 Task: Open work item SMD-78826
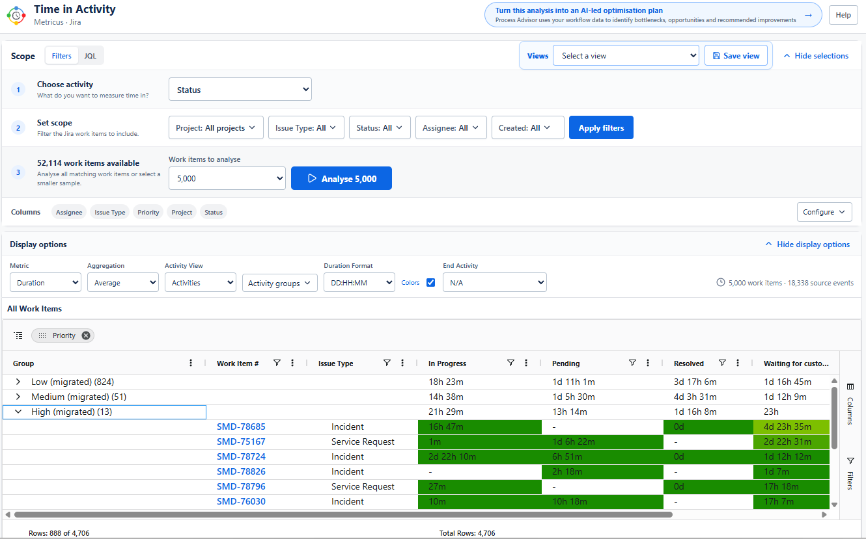click(x=241, y=471)
